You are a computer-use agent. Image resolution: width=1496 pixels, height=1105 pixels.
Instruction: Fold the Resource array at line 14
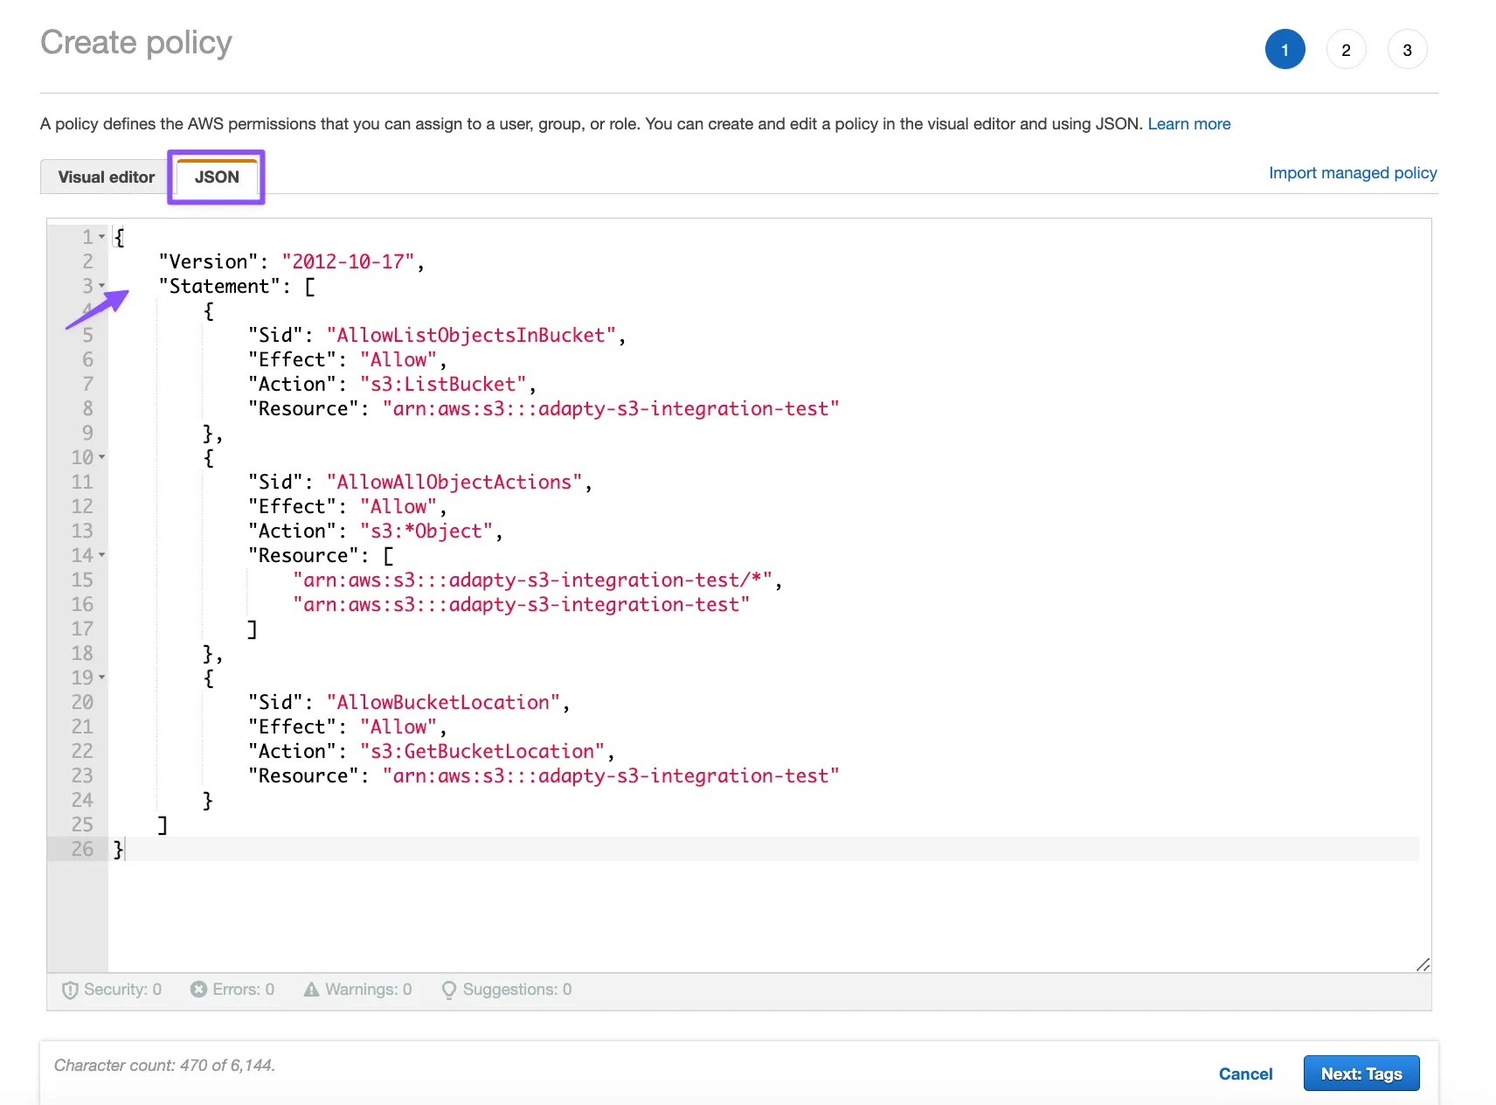(102, 555)
